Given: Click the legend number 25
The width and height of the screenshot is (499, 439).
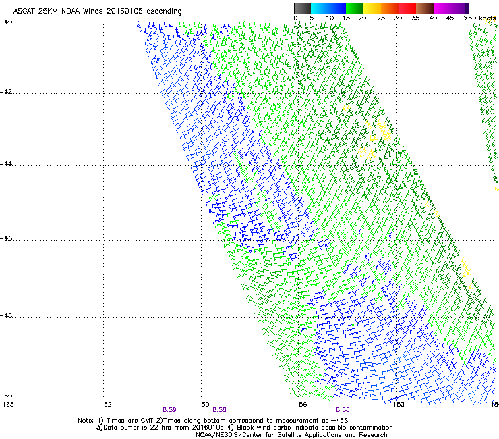Looking at the screenshot, I should [381, 18].
